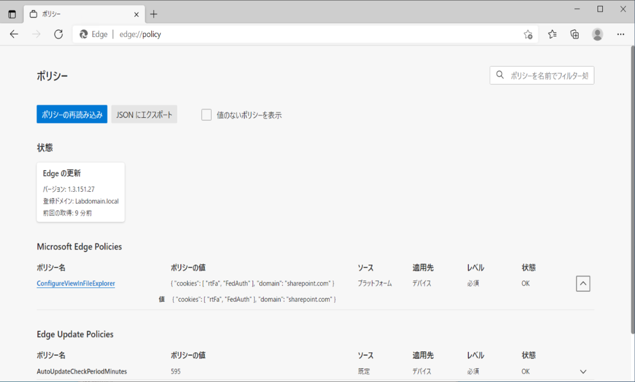Reload the page with the refresh icon
Screen dimensions: 635x382
pos(59,34)
